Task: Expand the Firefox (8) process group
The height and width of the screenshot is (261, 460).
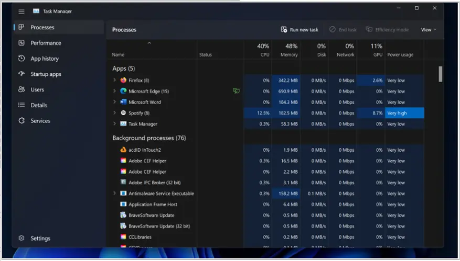Action: click(x=114, y=80)
